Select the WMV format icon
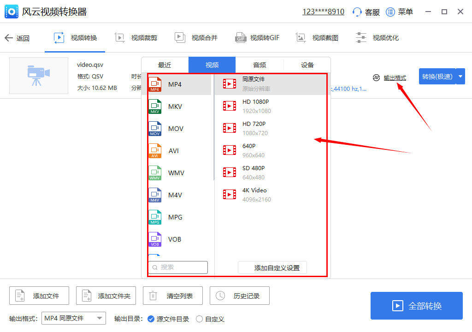 [x=155, y=173]
